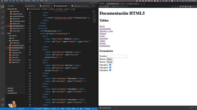The height and width of the screenshot is (110, 197).
Task: Reload the browser page
Action: 105,6
